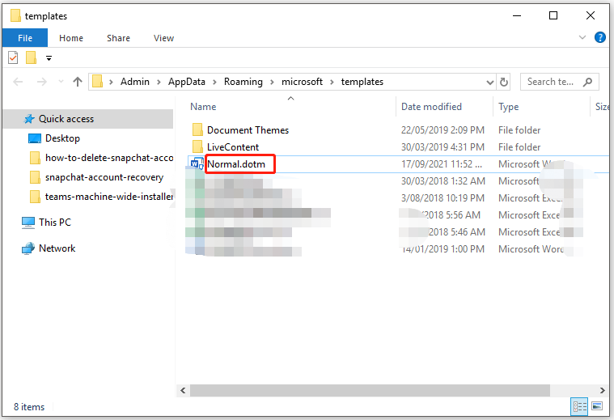Click the Properties checkmark icon in quick toolbar
The width and height of the screenshot is (614, 420).
(x=13, y=57)
